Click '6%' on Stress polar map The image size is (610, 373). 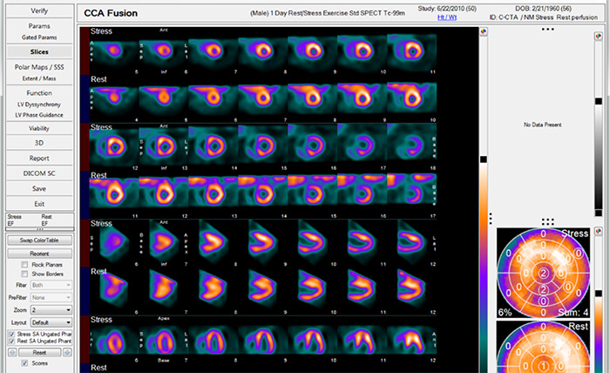point(505,312)
